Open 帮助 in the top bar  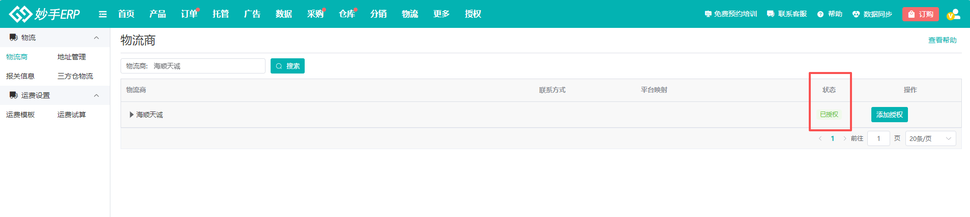click(x=830, y=14)
